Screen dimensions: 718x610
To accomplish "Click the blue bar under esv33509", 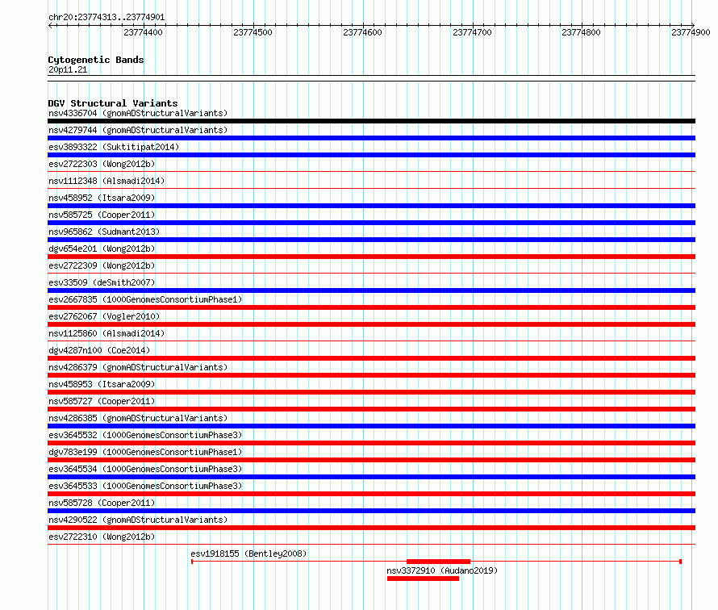I will pyautogui.click(x=371, y=290).
